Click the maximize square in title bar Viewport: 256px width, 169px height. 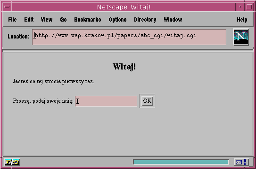[249, 7]
